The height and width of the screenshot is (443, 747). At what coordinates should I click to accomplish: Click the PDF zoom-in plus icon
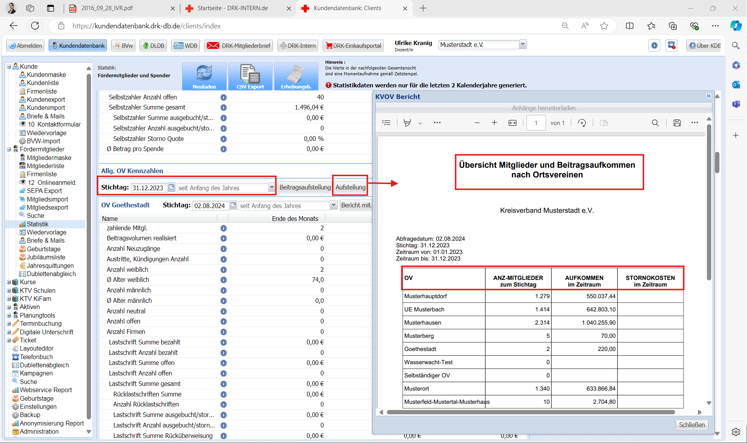click(494, 123)
